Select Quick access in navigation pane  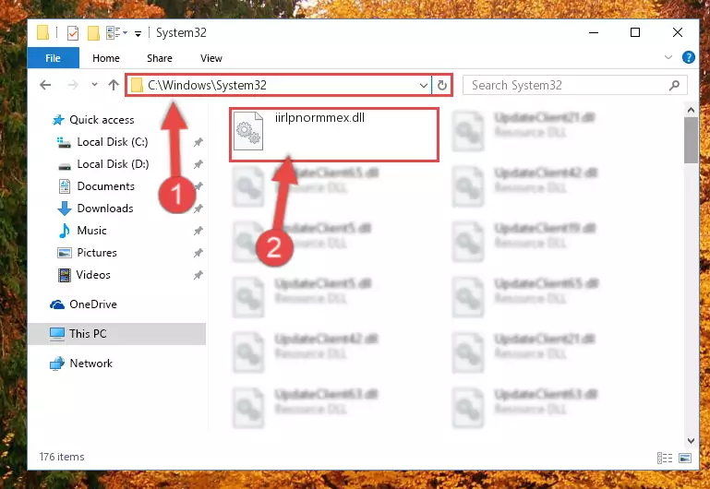click(x=102, y=120)
